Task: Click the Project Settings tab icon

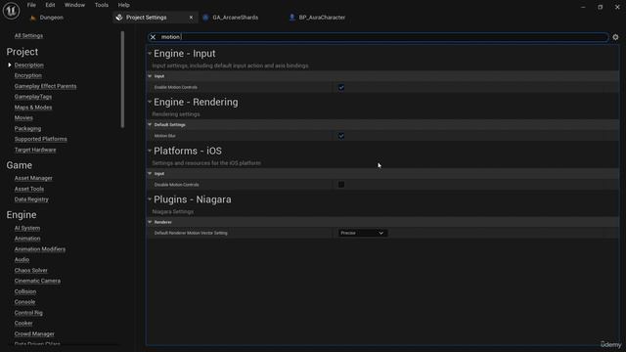Action: (119, 18)
